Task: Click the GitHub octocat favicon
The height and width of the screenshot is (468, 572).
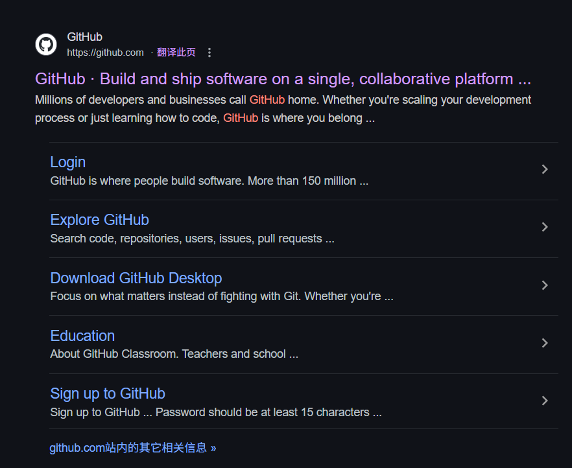Action: click(46, 45)
